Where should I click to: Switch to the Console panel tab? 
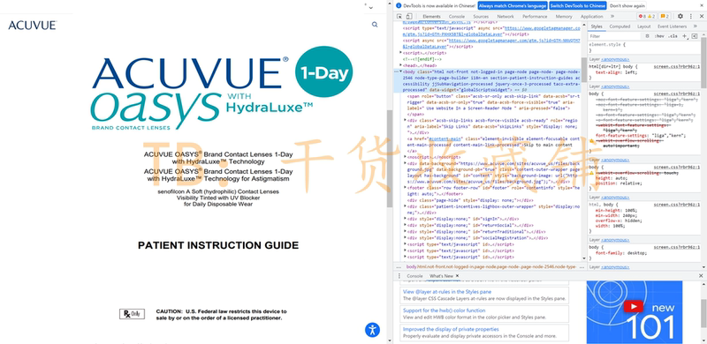[x=456, y=17]
